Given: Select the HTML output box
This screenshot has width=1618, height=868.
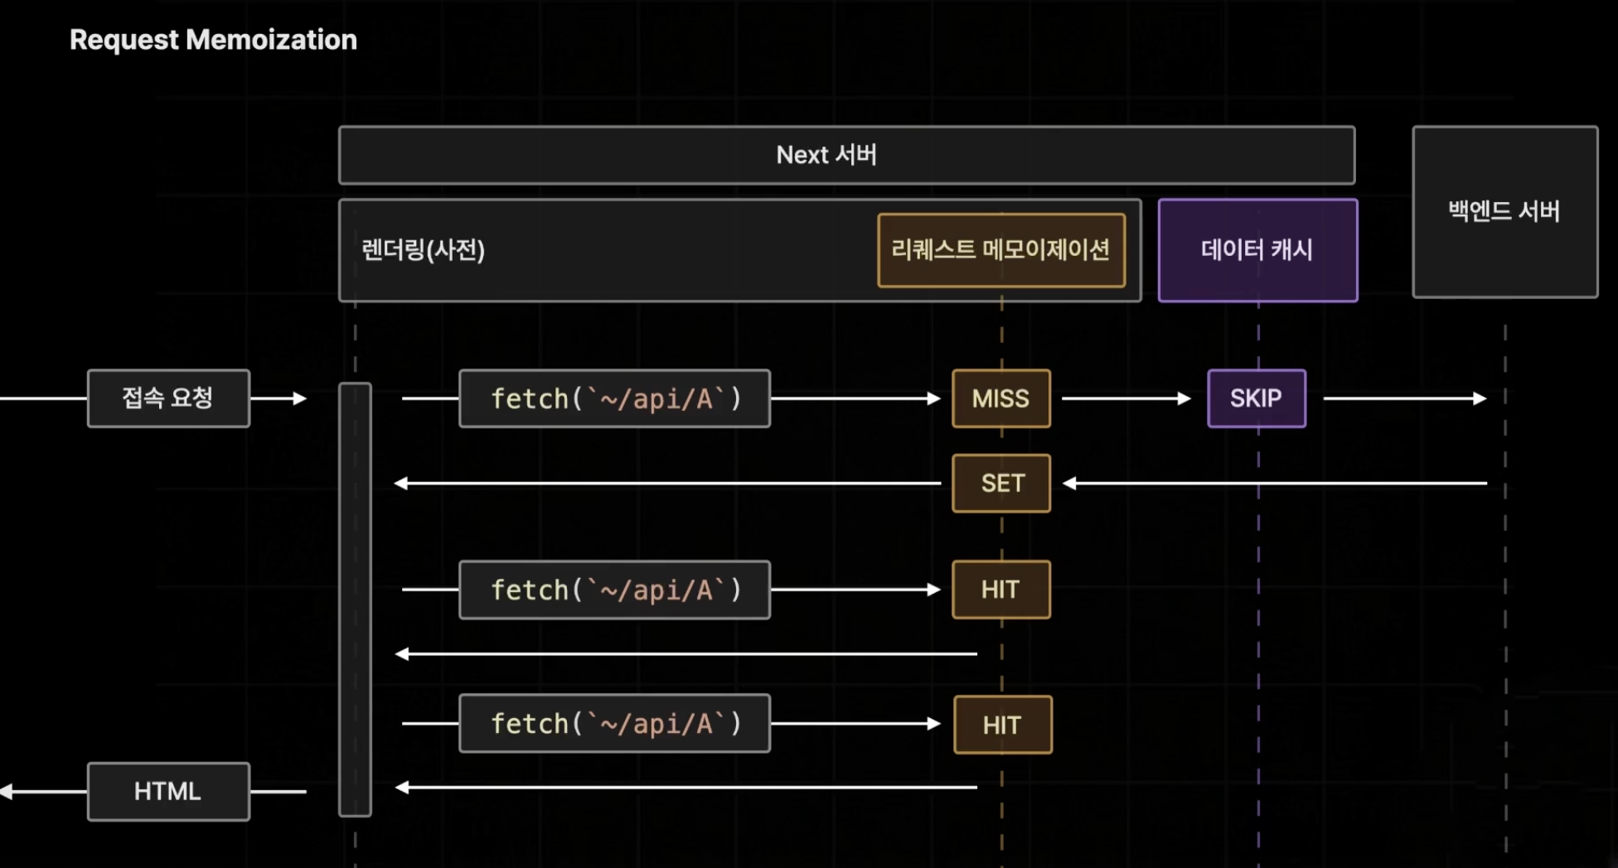Looking at the screenshot, I should pos(168,792).
